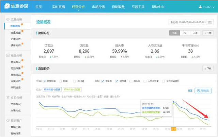
Task: Select the highlighted 05-04 date marker on chart
Action: coord(174,130)
